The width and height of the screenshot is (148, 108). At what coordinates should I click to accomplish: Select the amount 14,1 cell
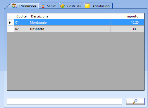pos(125,29)
